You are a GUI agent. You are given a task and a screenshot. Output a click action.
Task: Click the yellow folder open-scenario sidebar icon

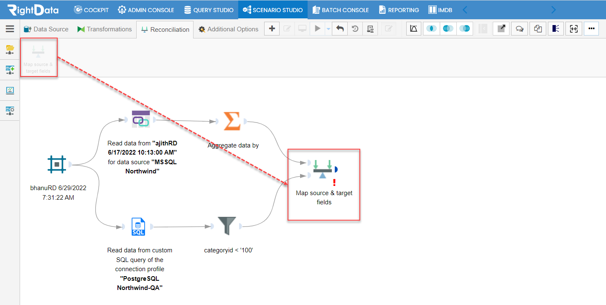pos(10,49)
